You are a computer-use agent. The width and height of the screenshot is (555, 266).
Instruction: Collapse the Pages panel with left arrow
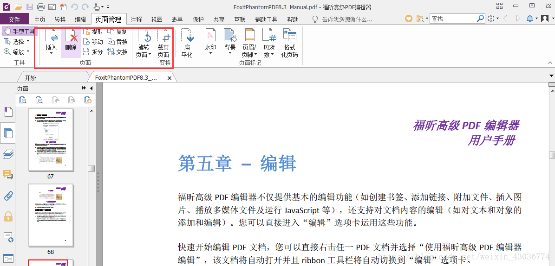coord(91,89)
